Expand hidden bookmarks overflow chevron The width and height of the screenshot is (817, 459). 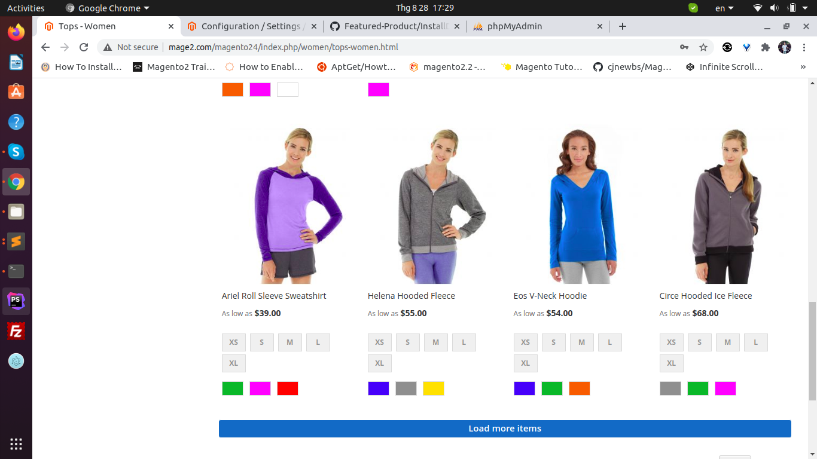click(803, 67)
